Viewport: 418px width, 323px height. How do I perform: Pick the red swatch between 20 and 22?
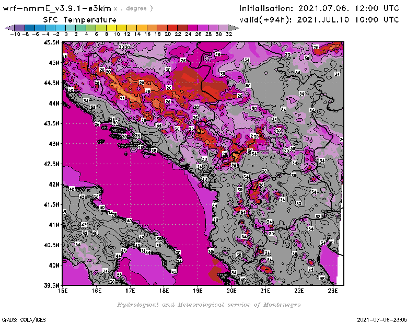pyautogui.click(x=172, y=28)
